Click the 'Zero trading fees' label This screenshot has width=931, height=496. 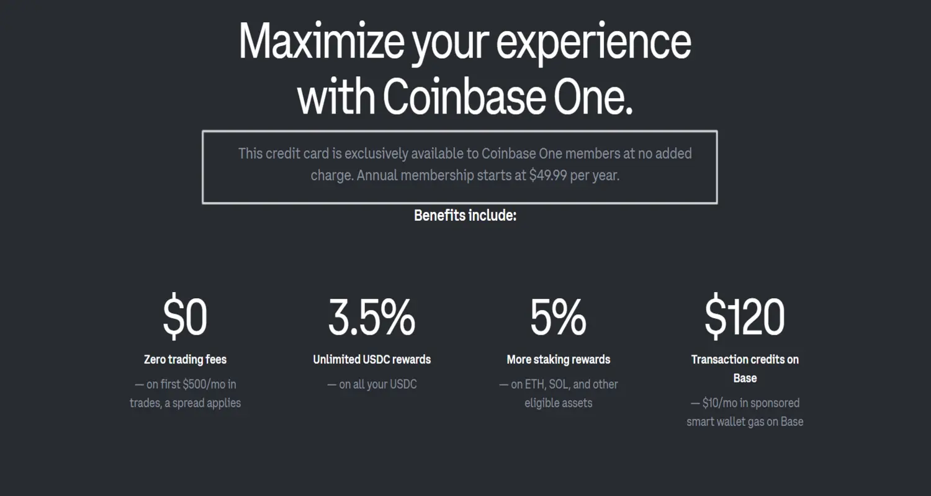point(185,360)
